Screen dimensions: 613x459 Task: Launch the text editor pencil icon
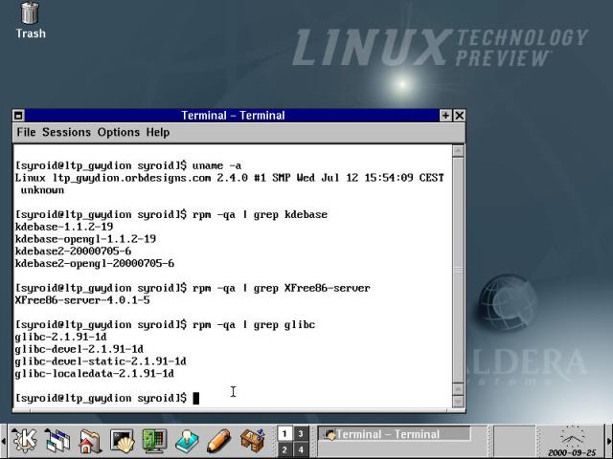point(219,441)
